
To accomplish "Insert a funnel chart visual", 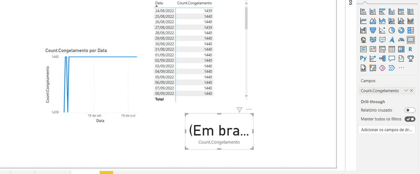I will click(x=373, y=30).
